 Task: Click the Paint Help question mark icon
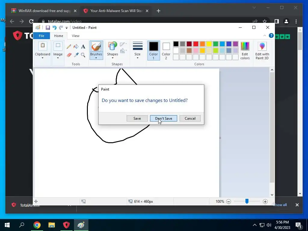coord(271,35)
